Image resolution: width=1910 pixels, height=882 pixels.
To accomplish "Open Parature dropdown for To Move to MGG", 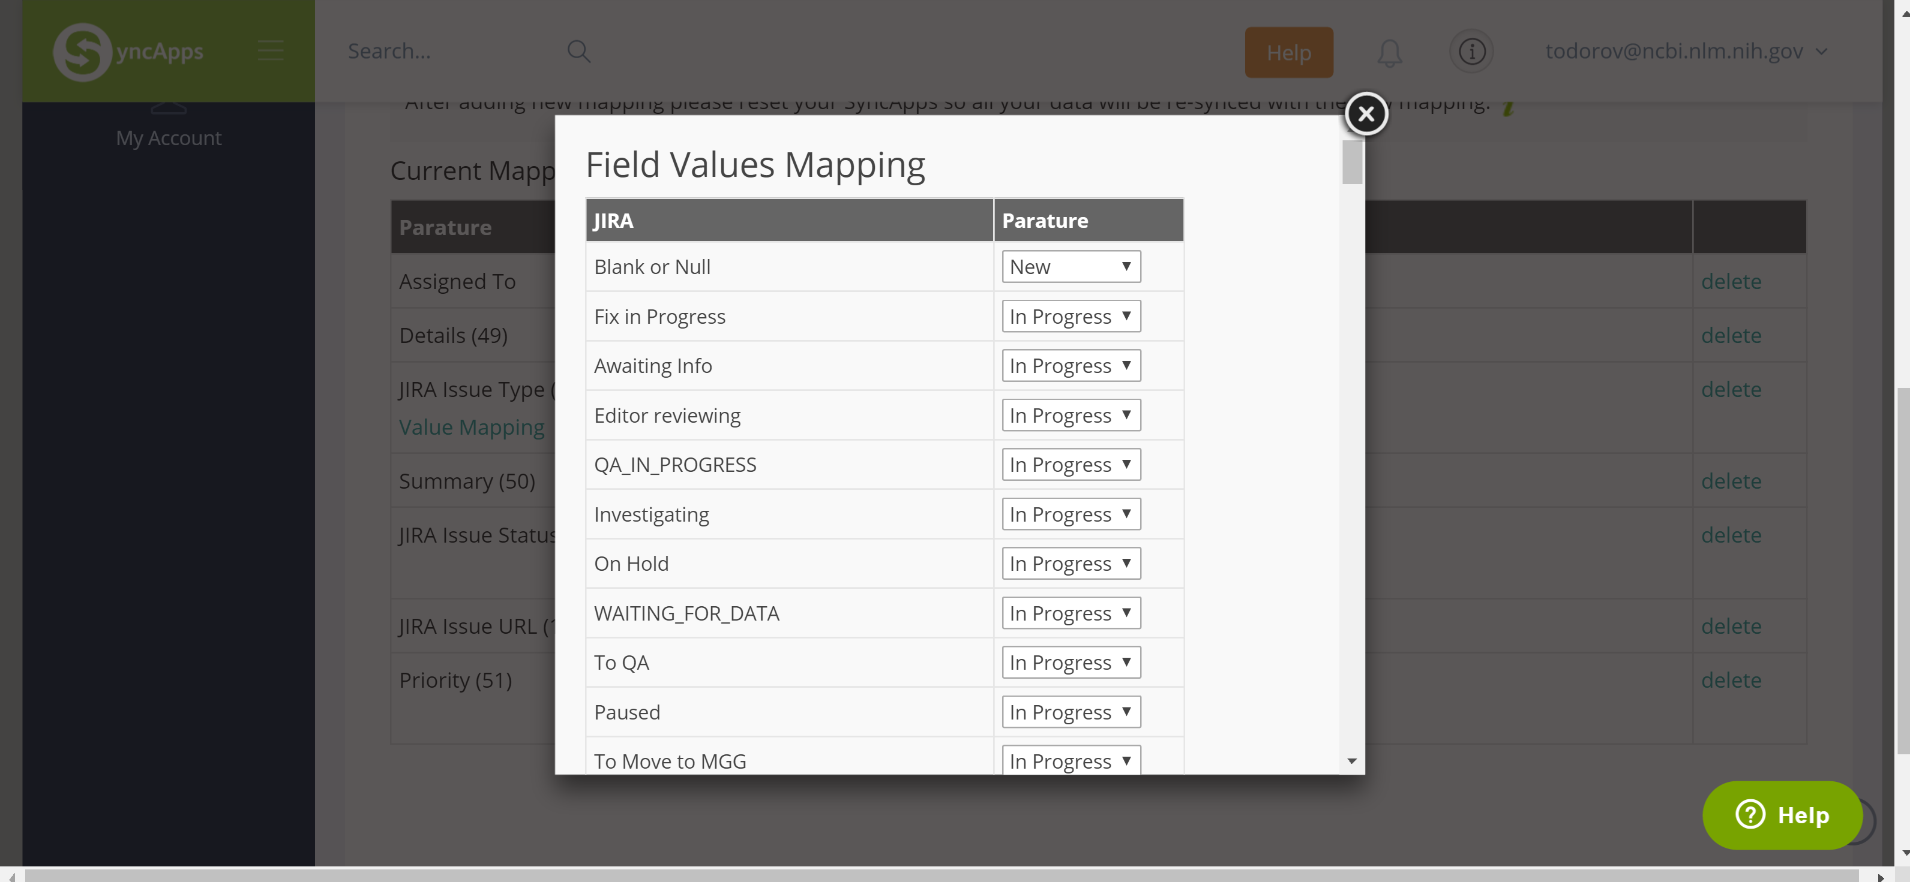I will point(1071,760).
